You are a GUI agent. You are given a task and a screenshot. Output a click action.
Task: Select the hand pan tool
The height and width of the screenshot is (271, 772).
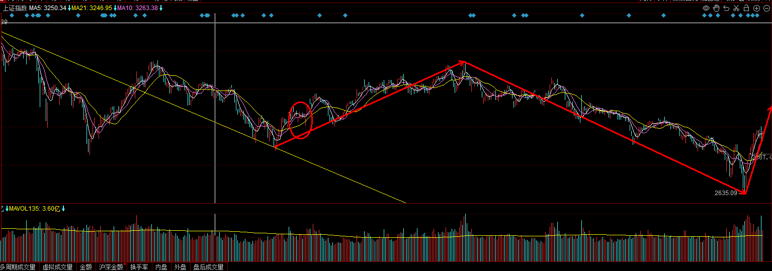pyautogui.click(x=716, y=8)
